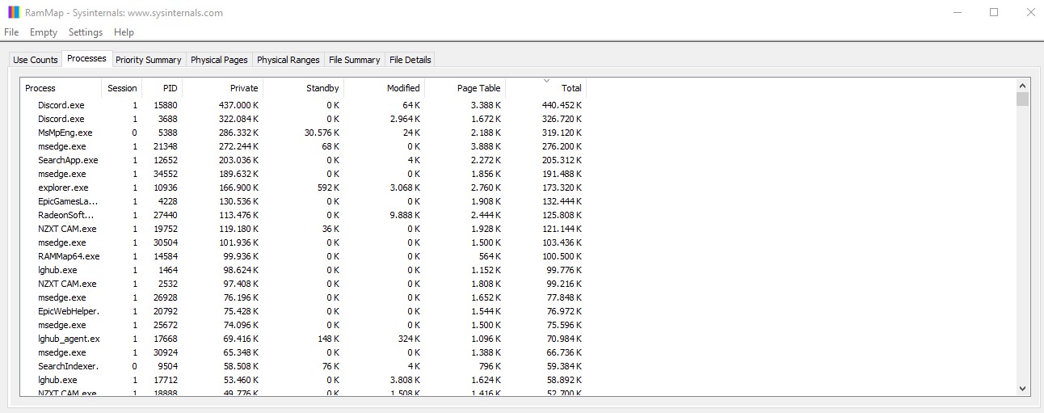Select msedge.exe with PID 30504

point(304,242)
